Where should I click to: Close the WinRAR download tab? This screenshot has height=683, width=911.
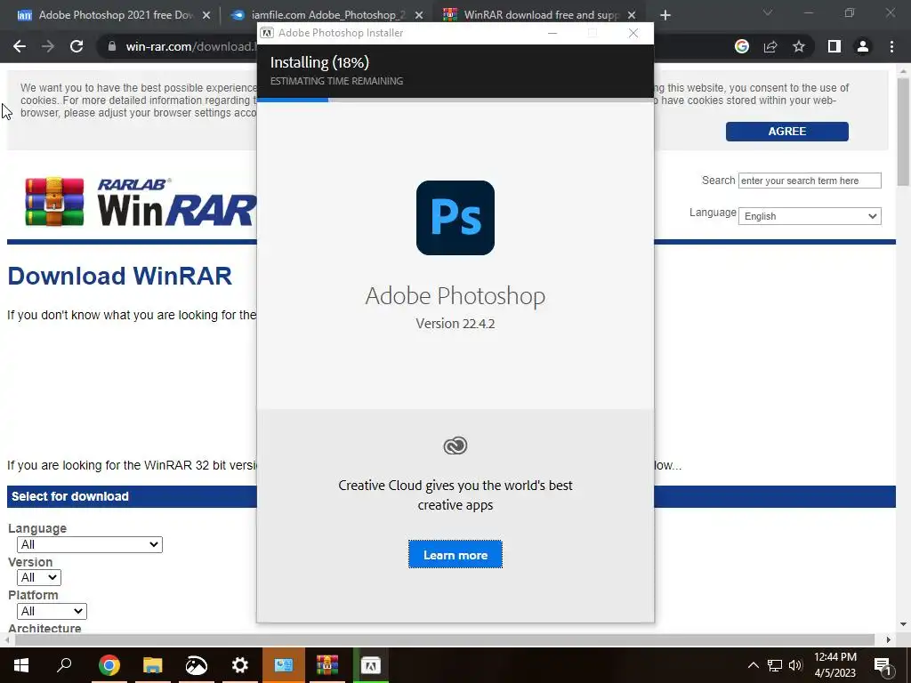(632, 15)
